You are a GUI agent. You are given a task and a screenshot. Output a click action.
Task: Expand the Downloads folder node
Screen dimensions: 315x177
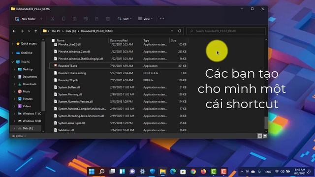pyautogui.click(x=14, y=84)
